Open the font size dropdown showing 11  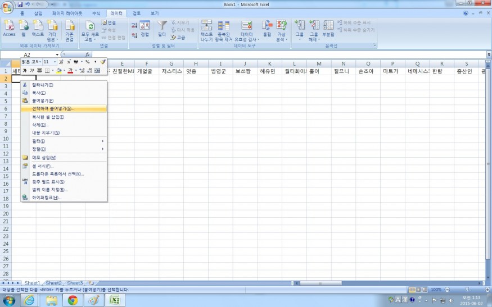click(x=54, y=62)
